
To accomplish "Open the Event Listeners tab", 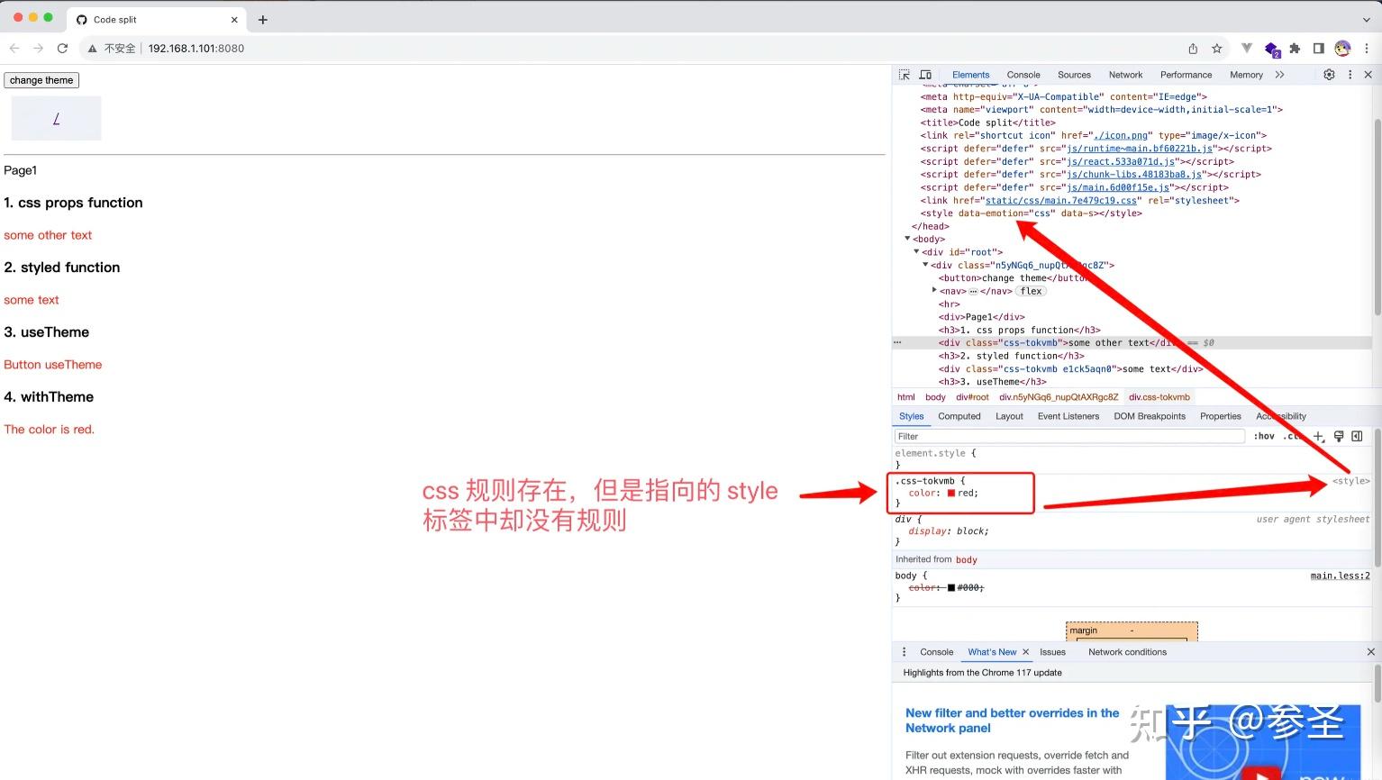I will point(1068,416).
